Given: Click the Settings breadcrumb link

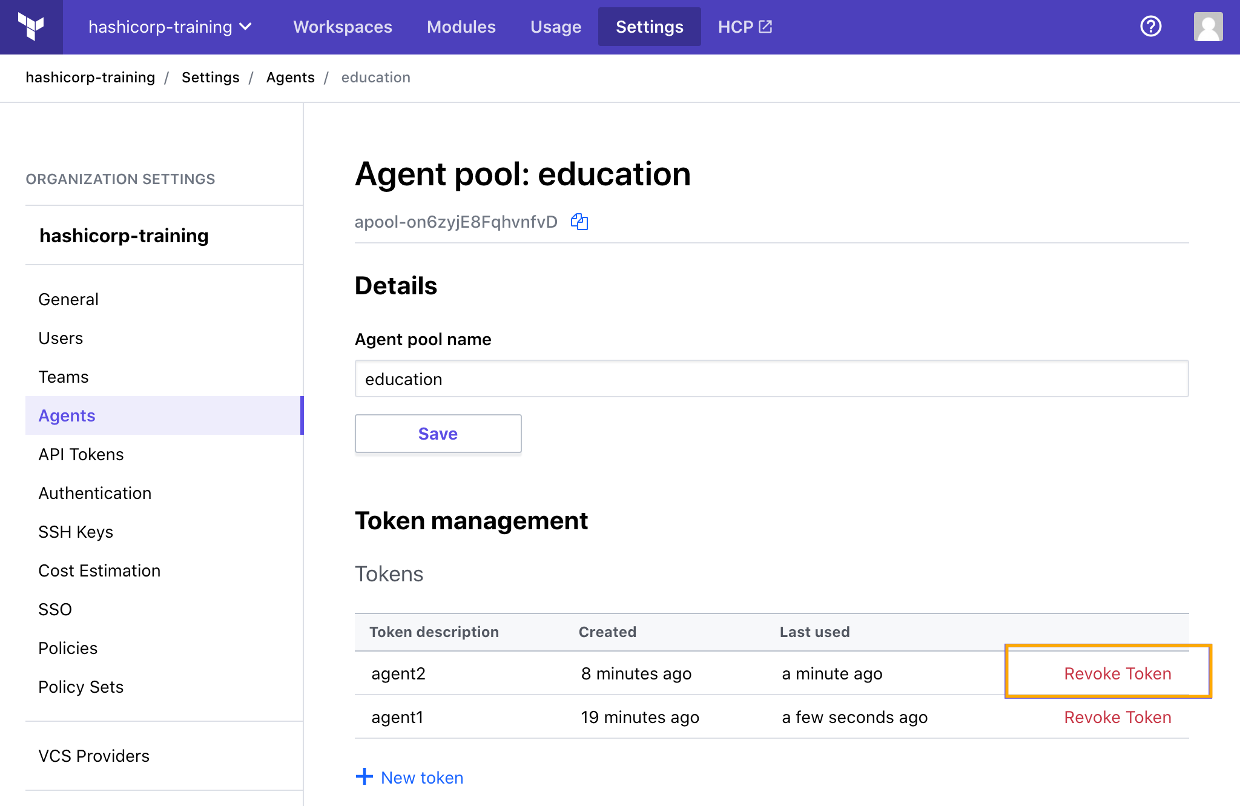Looking at the screenshot, I should click(x=210, y=78).
